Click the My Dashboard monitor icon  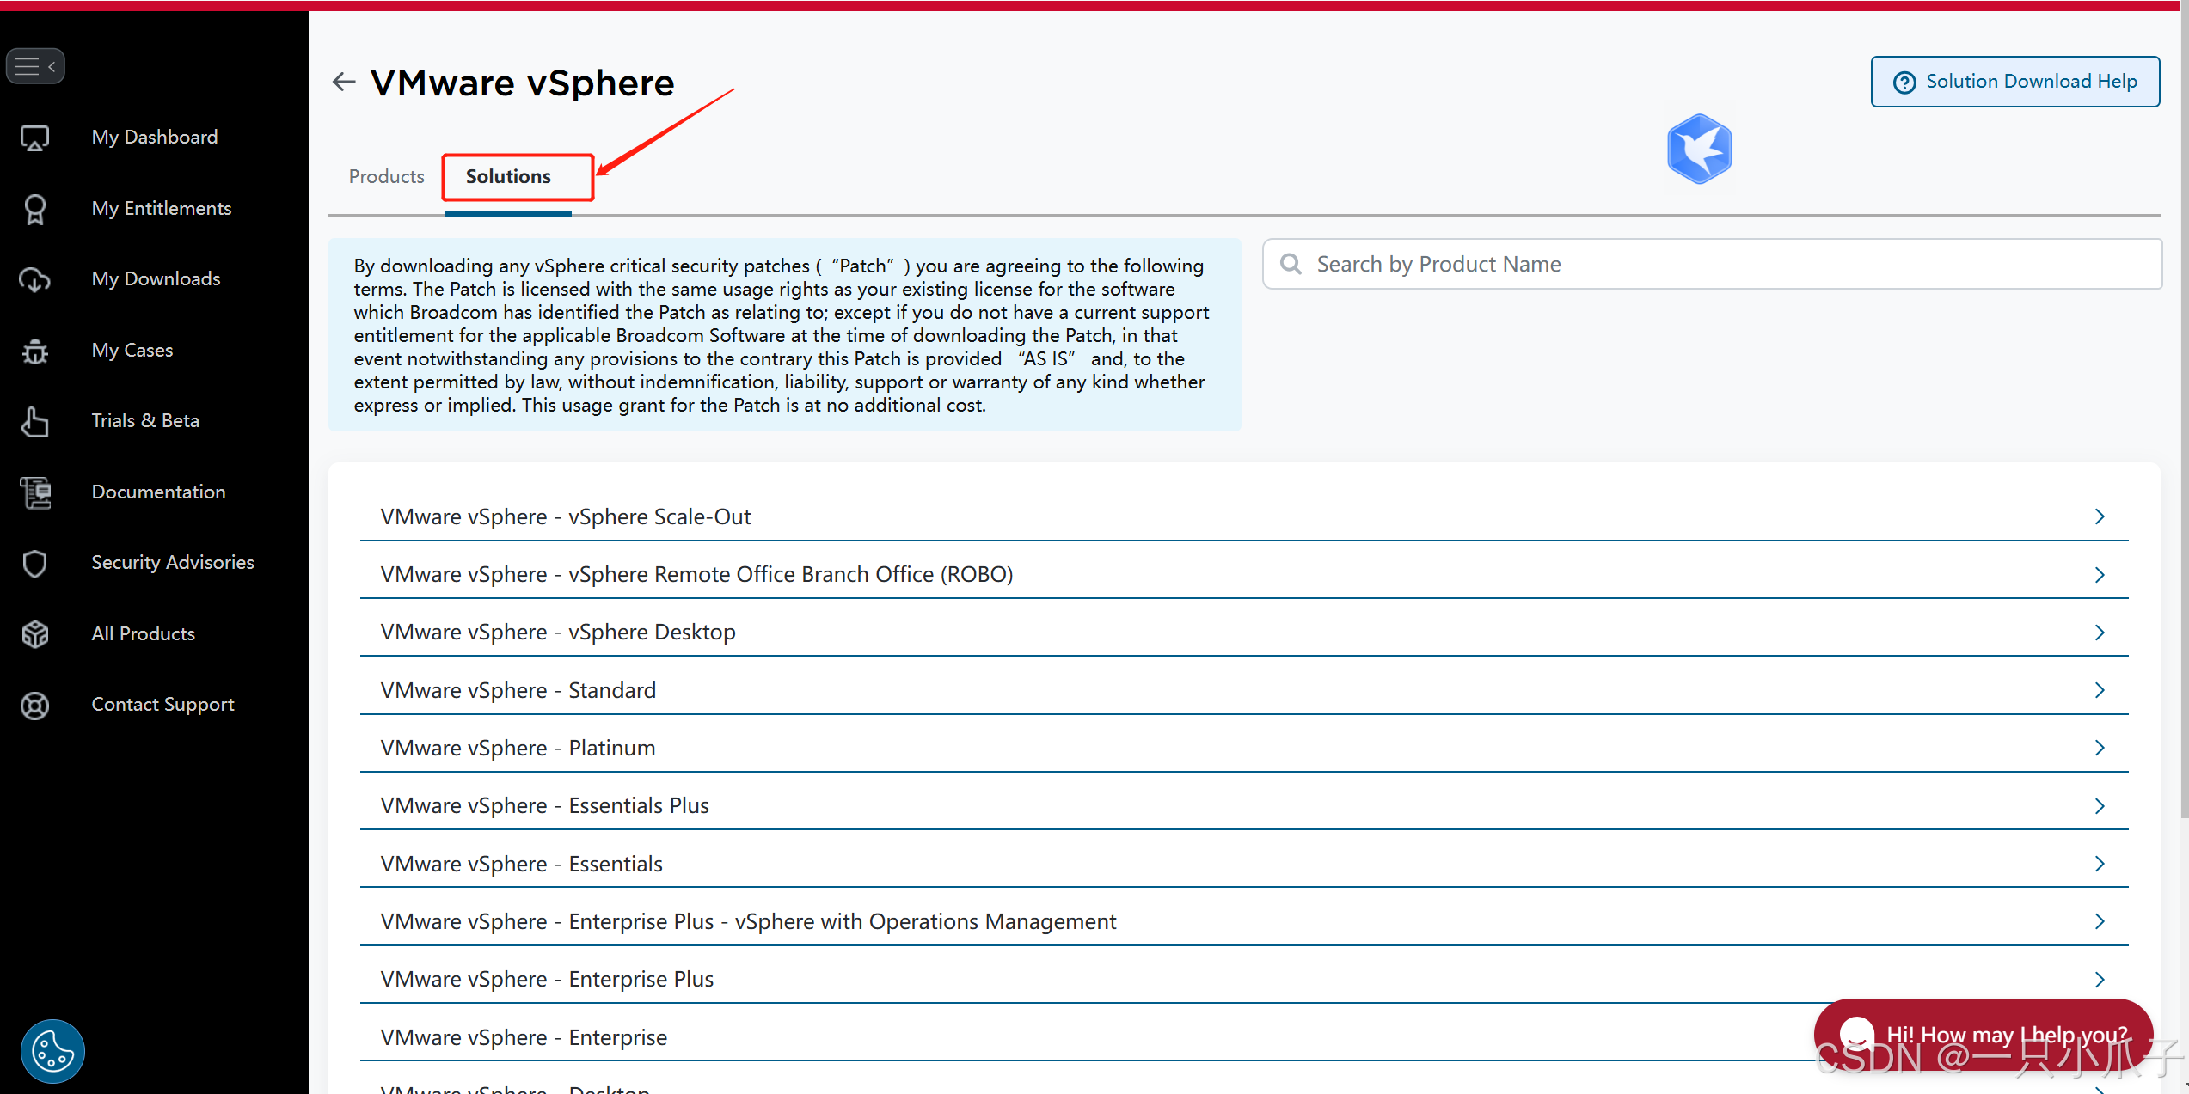click(x=34, y=138)
